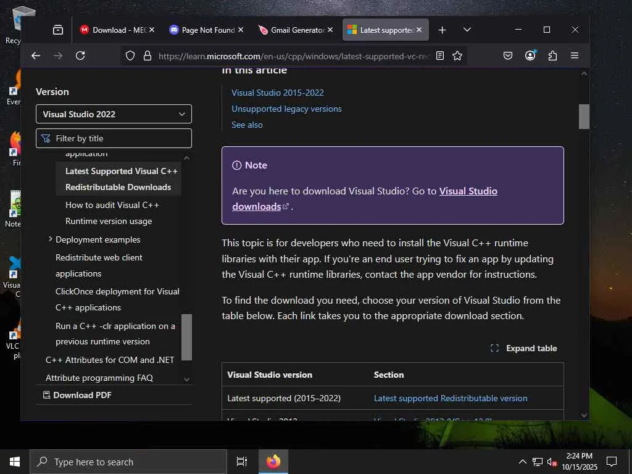Click sidebar tree scroll up arrow
This screenshot has width=632, height=474.
[x=186, y=157]
